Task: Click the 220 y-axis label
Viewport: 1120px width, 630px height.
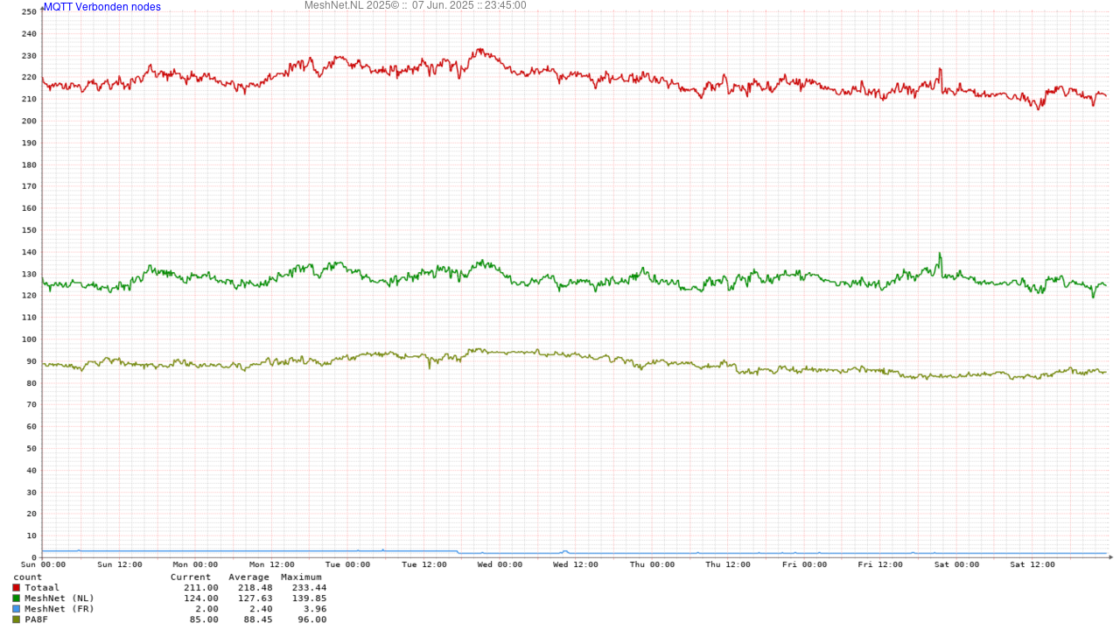Action: tap(29, 77)
